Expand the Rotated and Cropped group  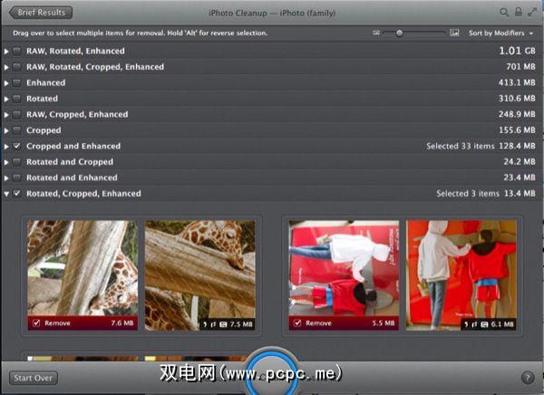[x=7, y=162]
